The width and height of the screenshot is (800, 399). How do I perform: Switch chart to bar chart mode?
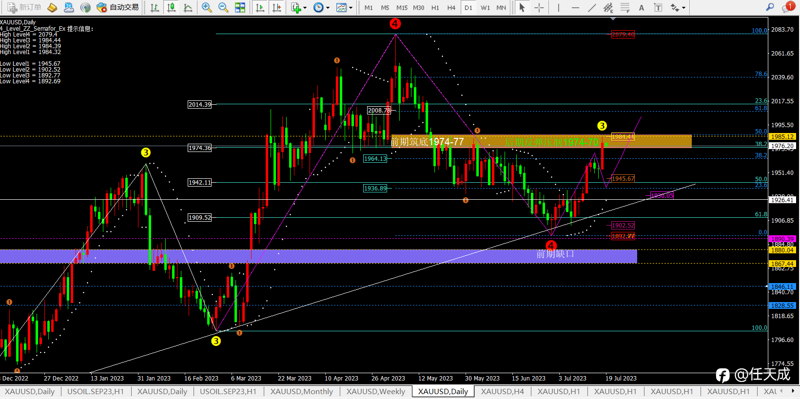[155, 7]
